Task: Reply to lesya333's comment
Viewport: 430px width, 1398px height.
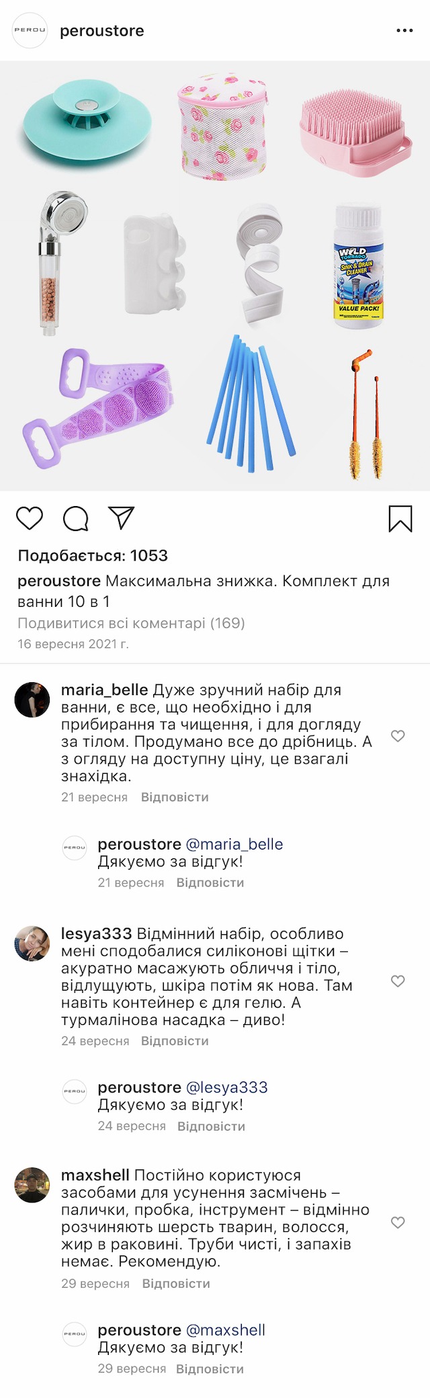Action: coord(175,1041)
